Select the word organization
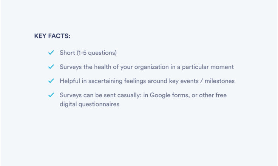This screenshot has height=166, width=278. [151, 67]
